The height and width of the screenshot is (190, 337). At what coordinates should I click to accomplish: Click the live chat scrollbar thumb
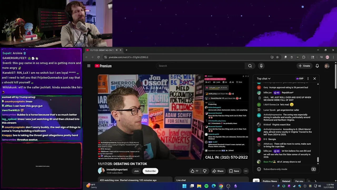click(318, 160)
